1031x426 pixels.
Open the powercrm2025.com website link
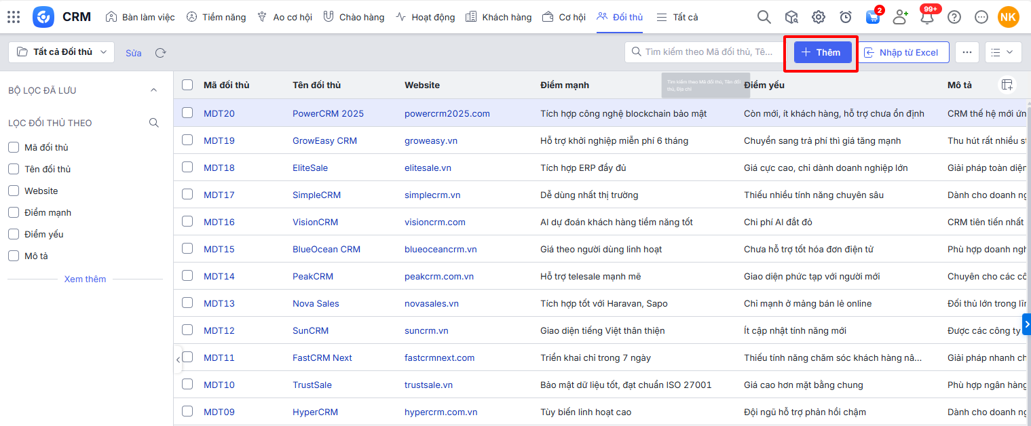click(447, 113)
